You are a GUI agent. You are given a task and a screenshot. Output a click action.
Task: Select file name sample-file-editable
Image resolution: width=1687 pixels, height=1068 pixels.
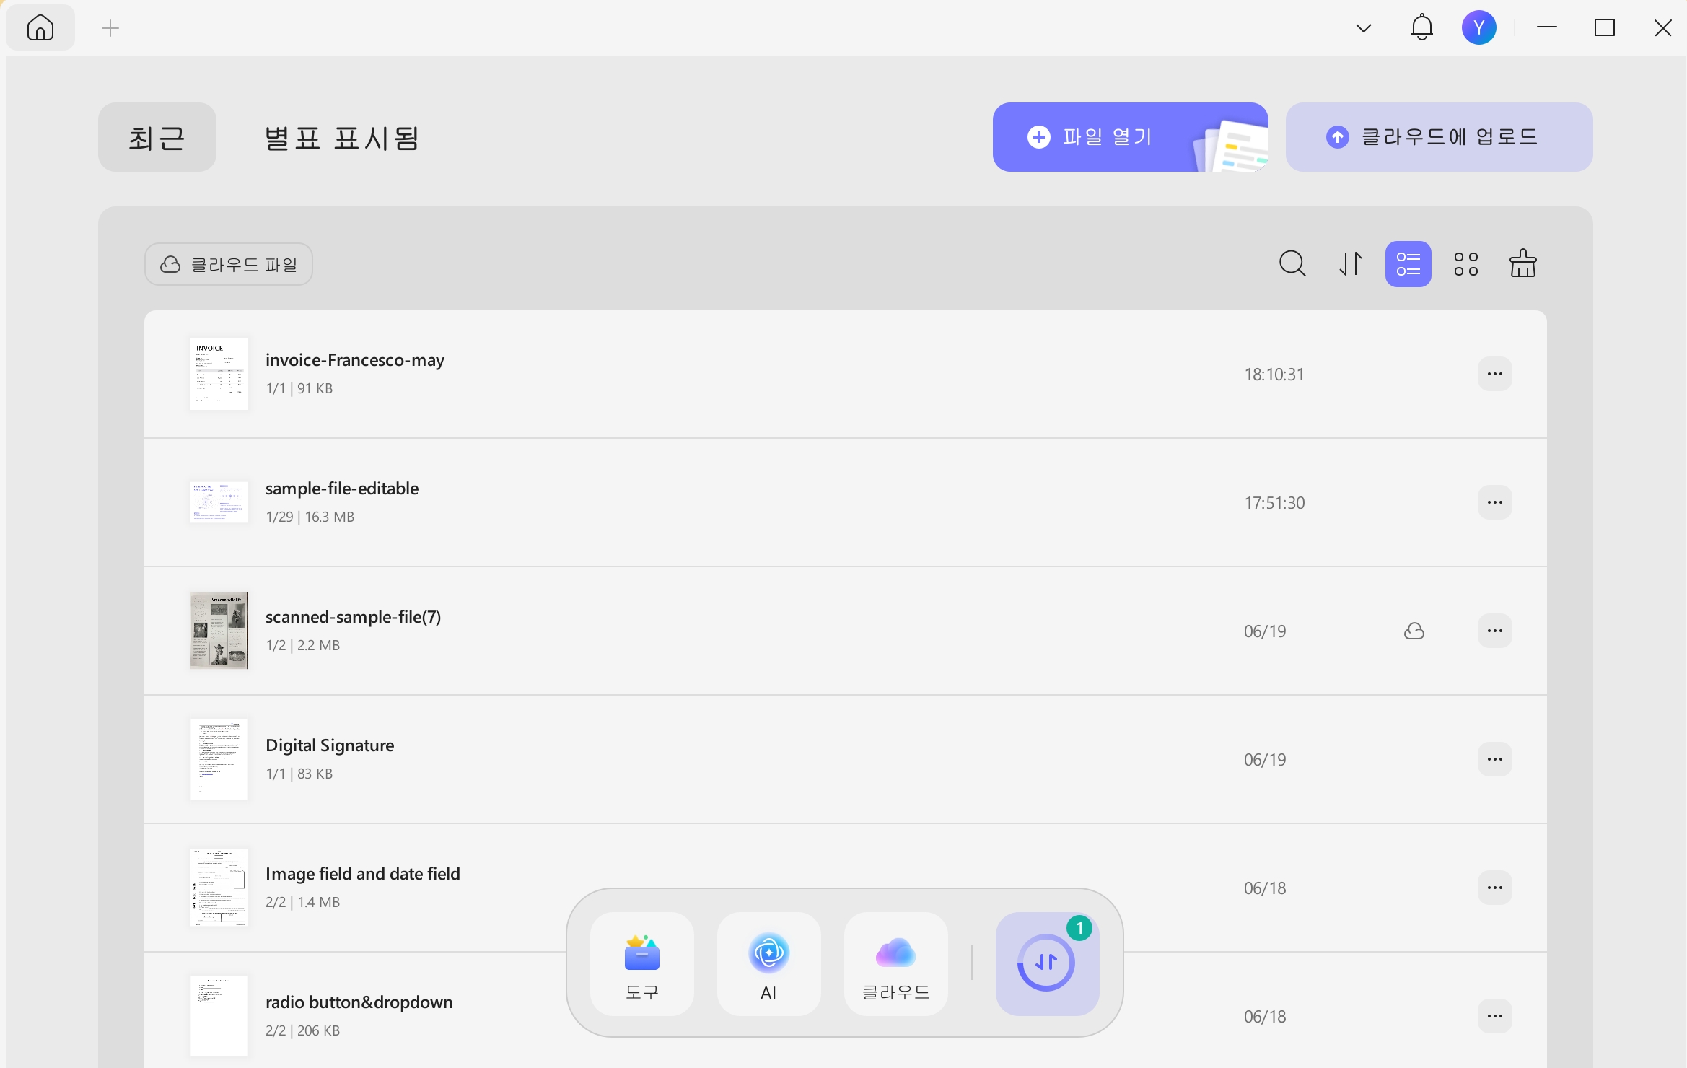click(342, 489)
